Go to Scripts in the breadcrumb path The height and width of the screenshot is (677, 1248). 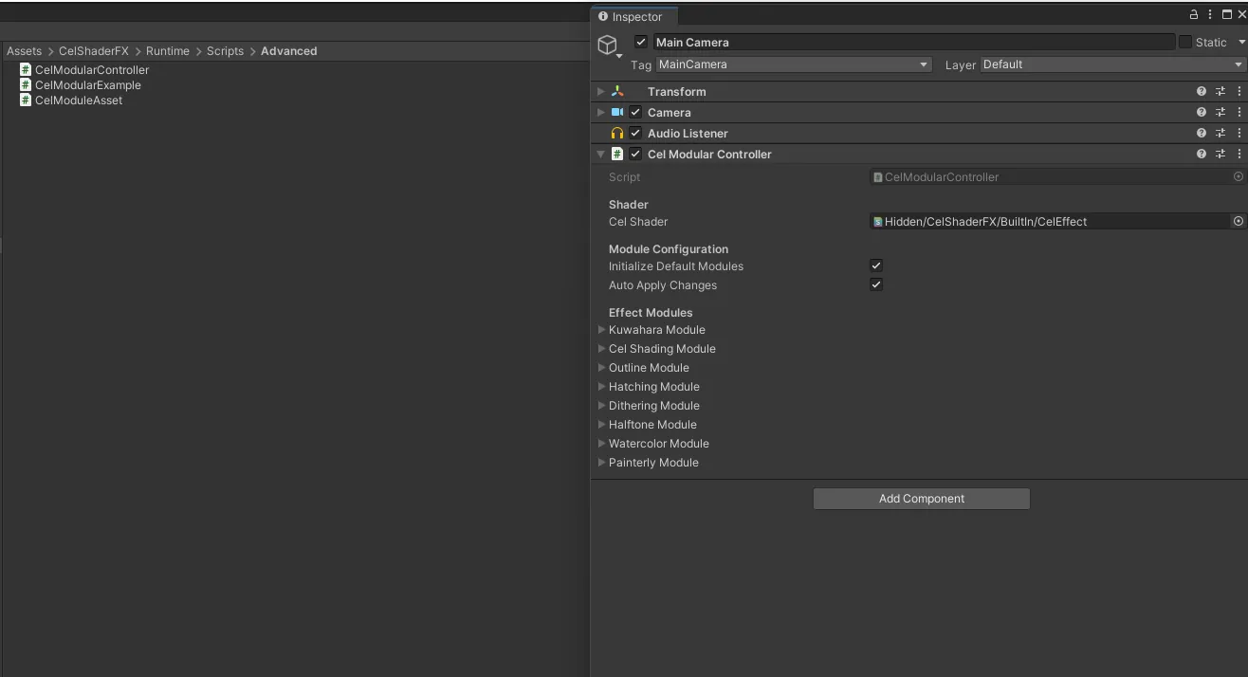coord(226,51)
